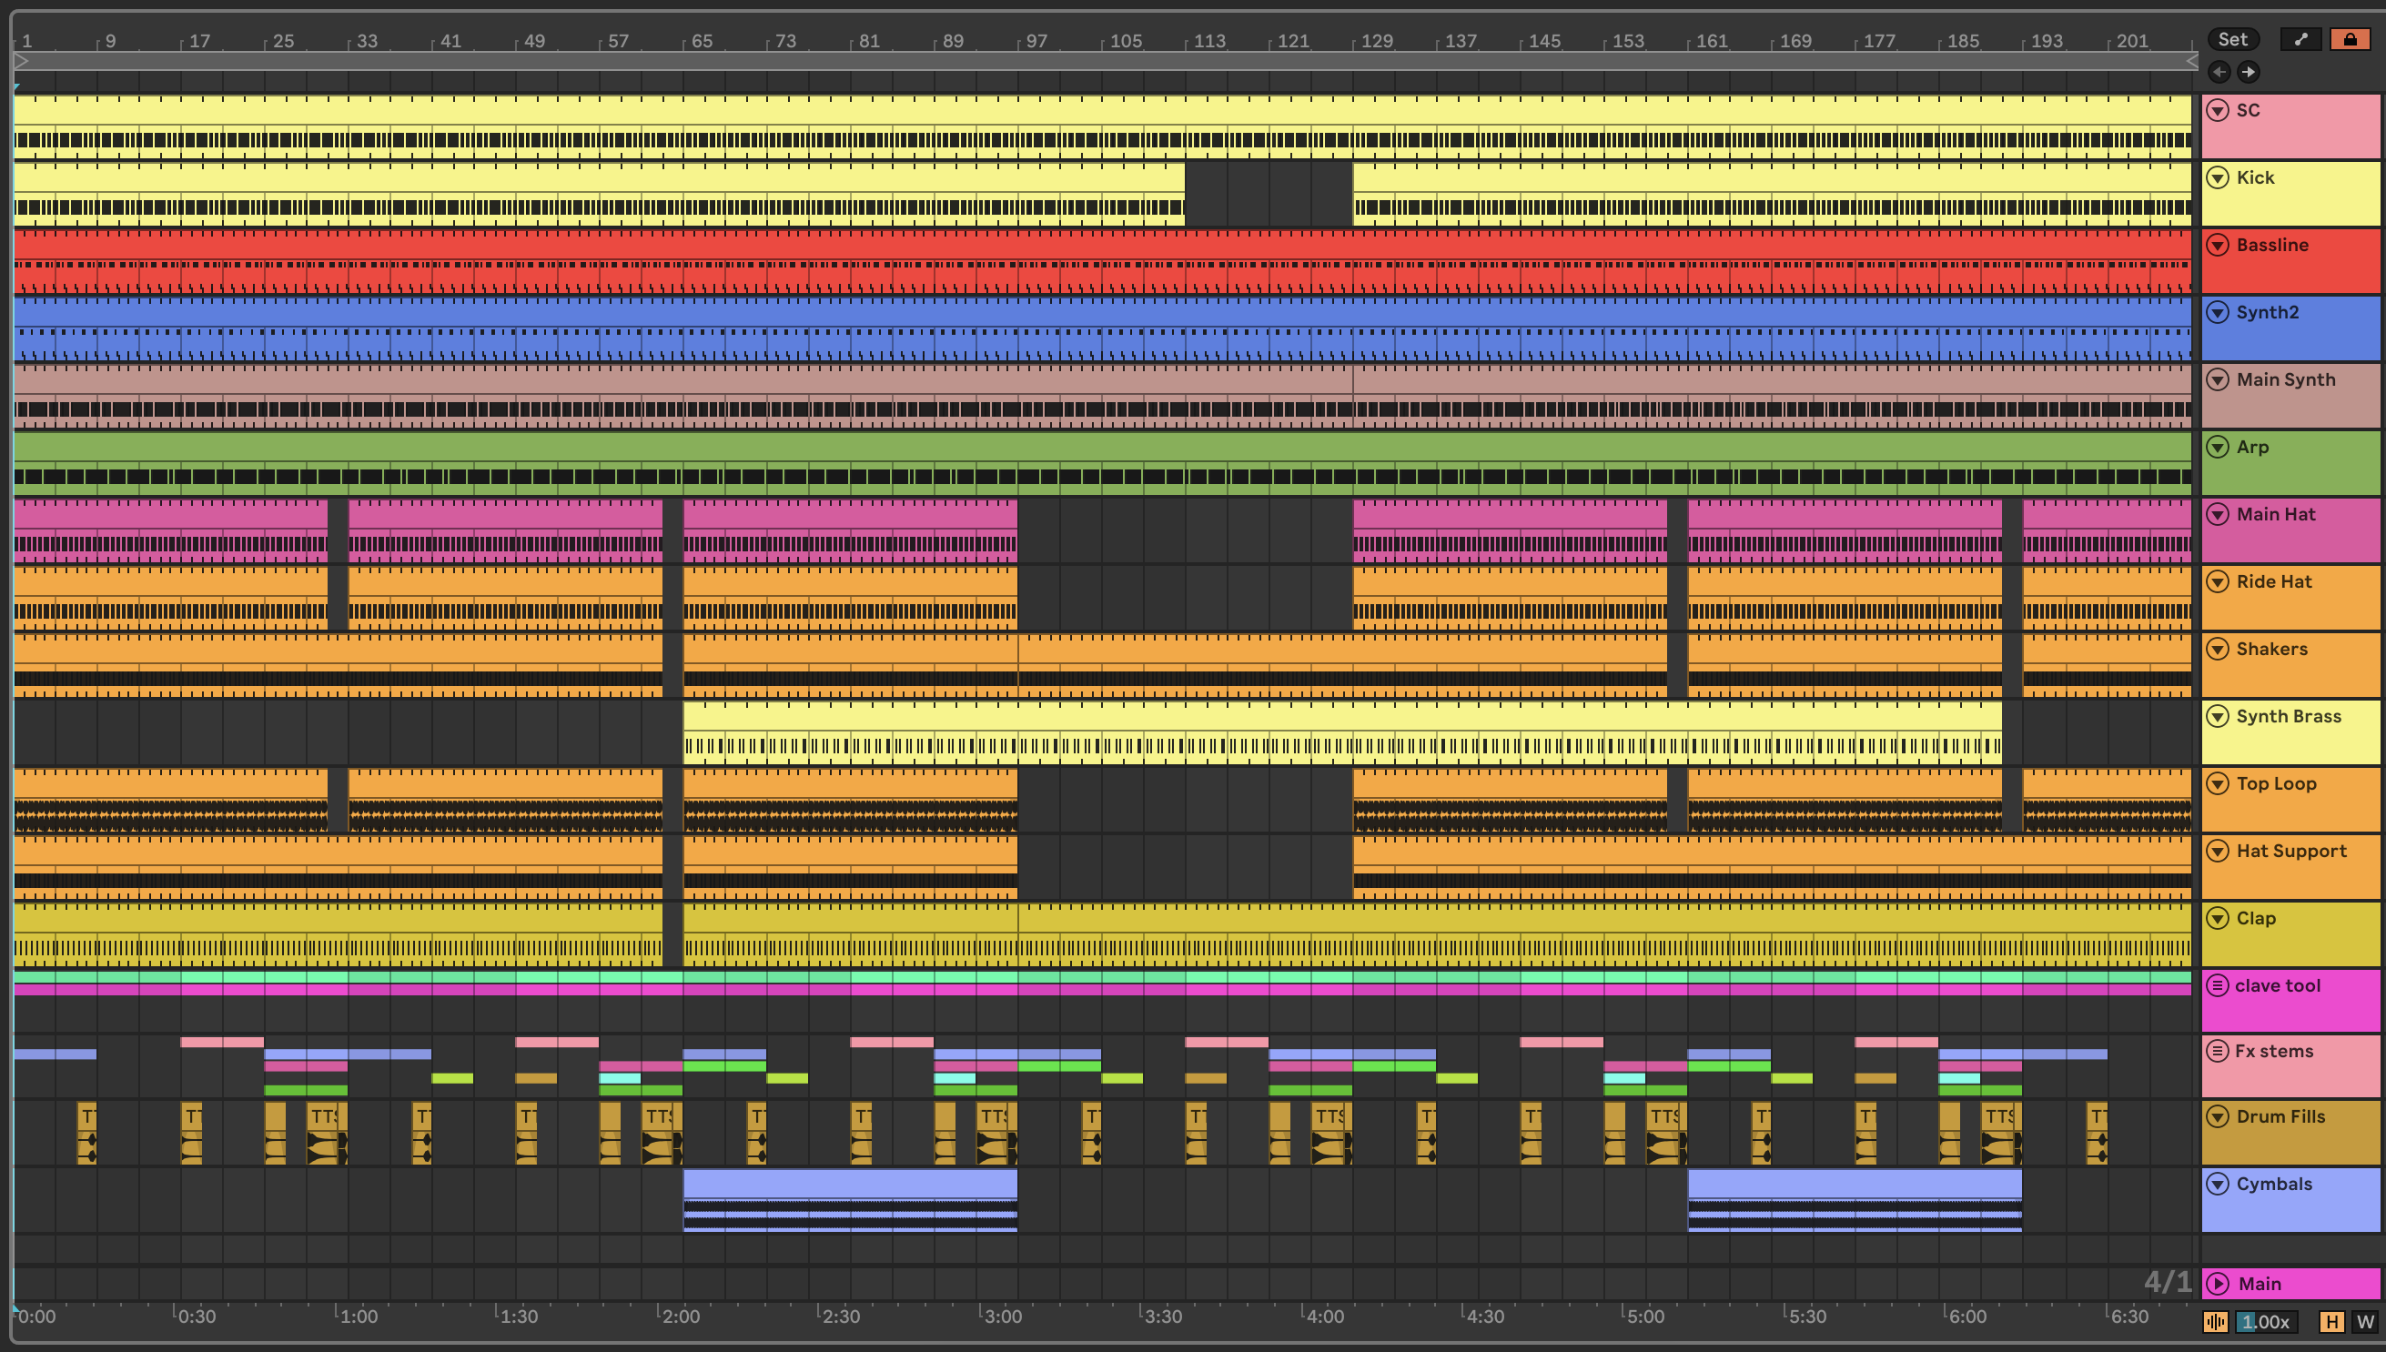Collapse the Bassline track fold arrow
The width and height of the screenshot is (2386, 1352).
pyautogui.click(x=2217, y=245)
